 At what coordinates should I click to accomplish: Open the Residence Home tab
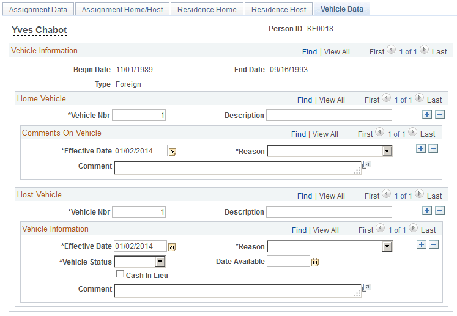(x=207, y=9)
